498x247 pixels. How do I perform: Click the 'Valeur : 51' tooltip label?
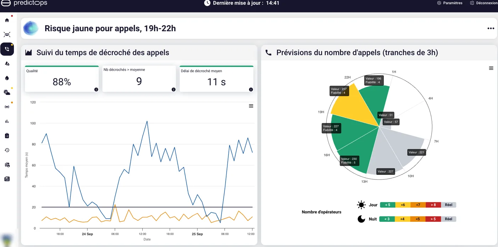tap(386, 115)
